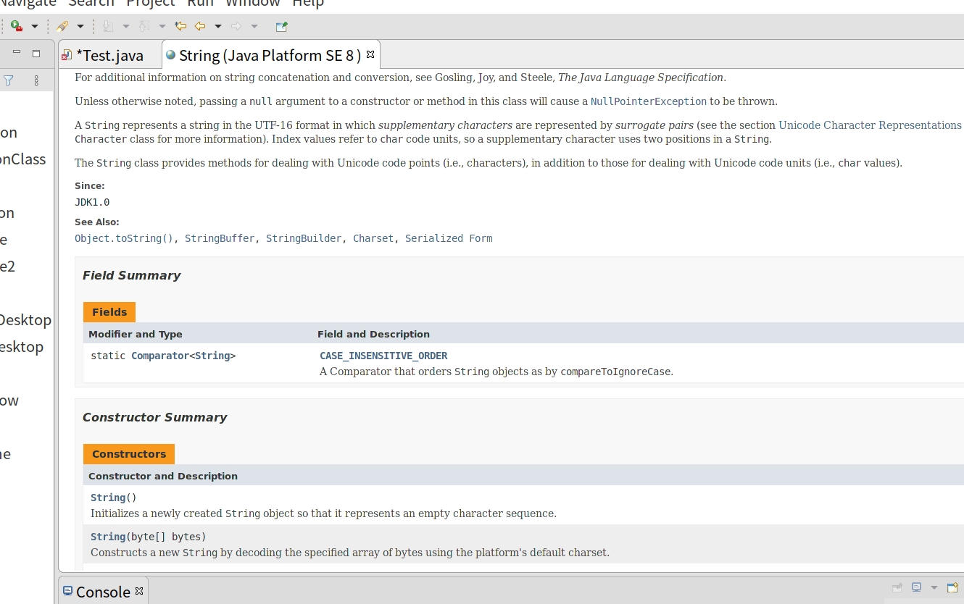Screen dimensions: 964x604
Task: Open the Project menu
Action: (151, 3)
